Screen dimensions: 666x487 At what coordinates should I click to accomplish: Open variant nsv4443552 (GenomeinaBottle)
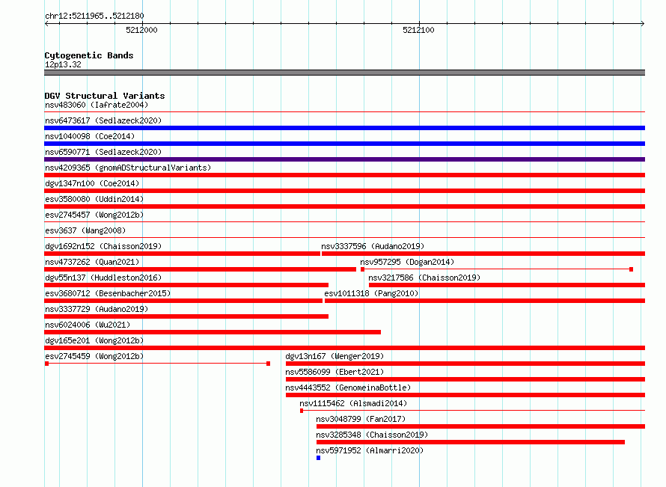(348, 388)
